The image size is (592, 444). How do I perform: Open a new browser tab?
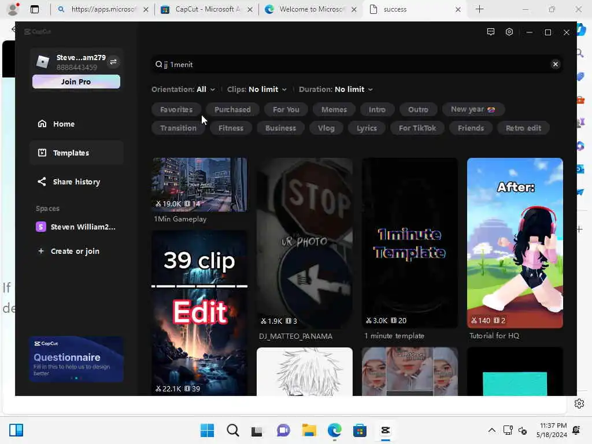pyautogui.click(x=479, y=9)
